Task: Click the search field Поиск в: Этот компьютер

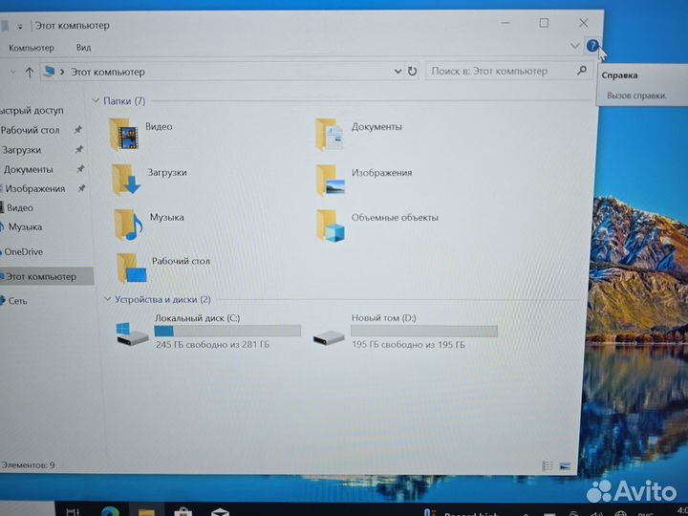Action: (507, 71)
